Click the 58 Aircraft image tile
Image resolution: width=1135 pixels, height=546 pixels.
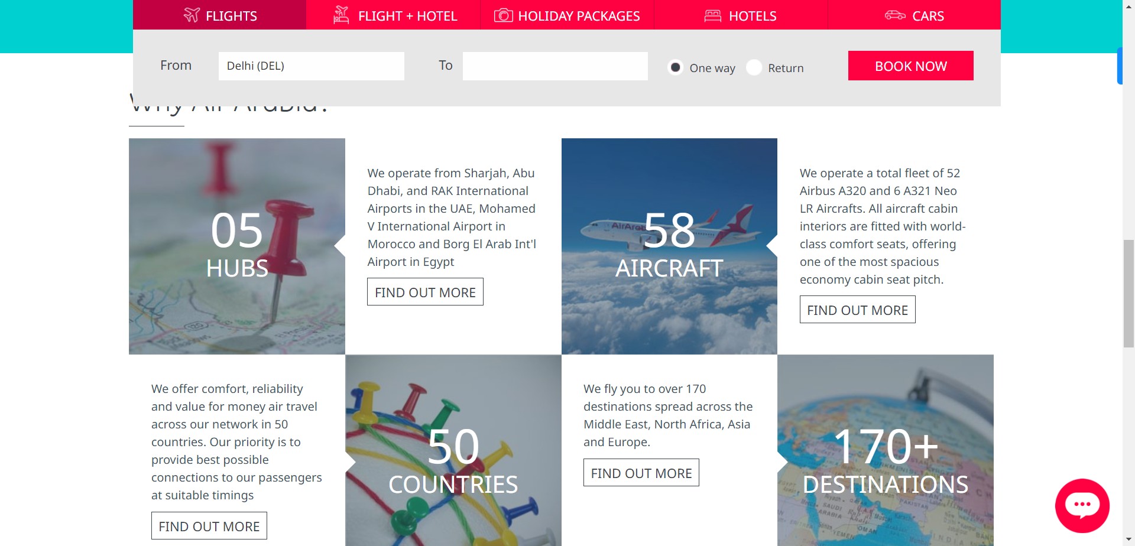pos(669,246)
